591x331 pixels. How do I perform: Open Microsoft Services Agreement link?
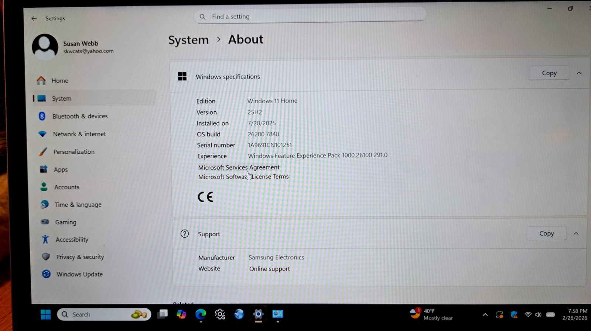[x=239, y=167]
